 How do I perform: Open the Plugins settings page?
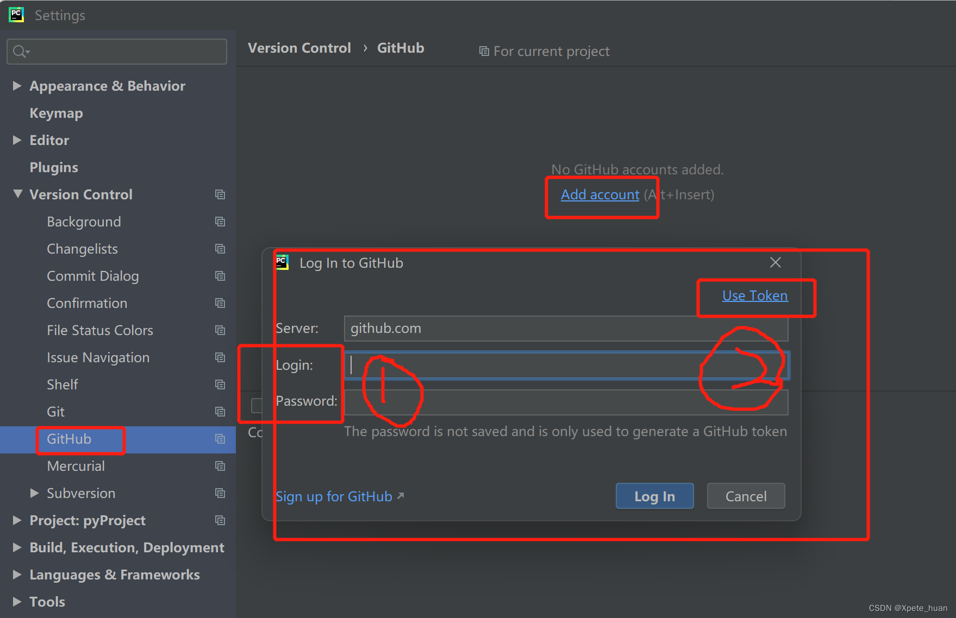(x=54, y=167)
